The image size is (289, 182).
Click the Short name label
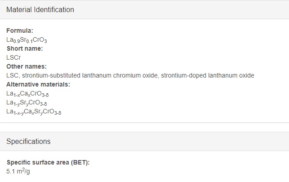25,48
